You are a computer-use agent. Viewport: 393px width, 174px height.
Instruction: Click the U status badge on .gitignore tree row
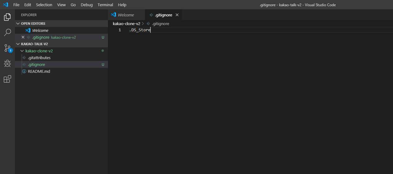point(103,64)
